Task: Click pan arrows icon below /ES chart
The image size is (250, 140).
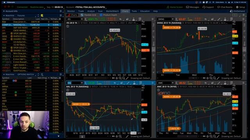Action: pyautogui.click(x=113, y=78)
